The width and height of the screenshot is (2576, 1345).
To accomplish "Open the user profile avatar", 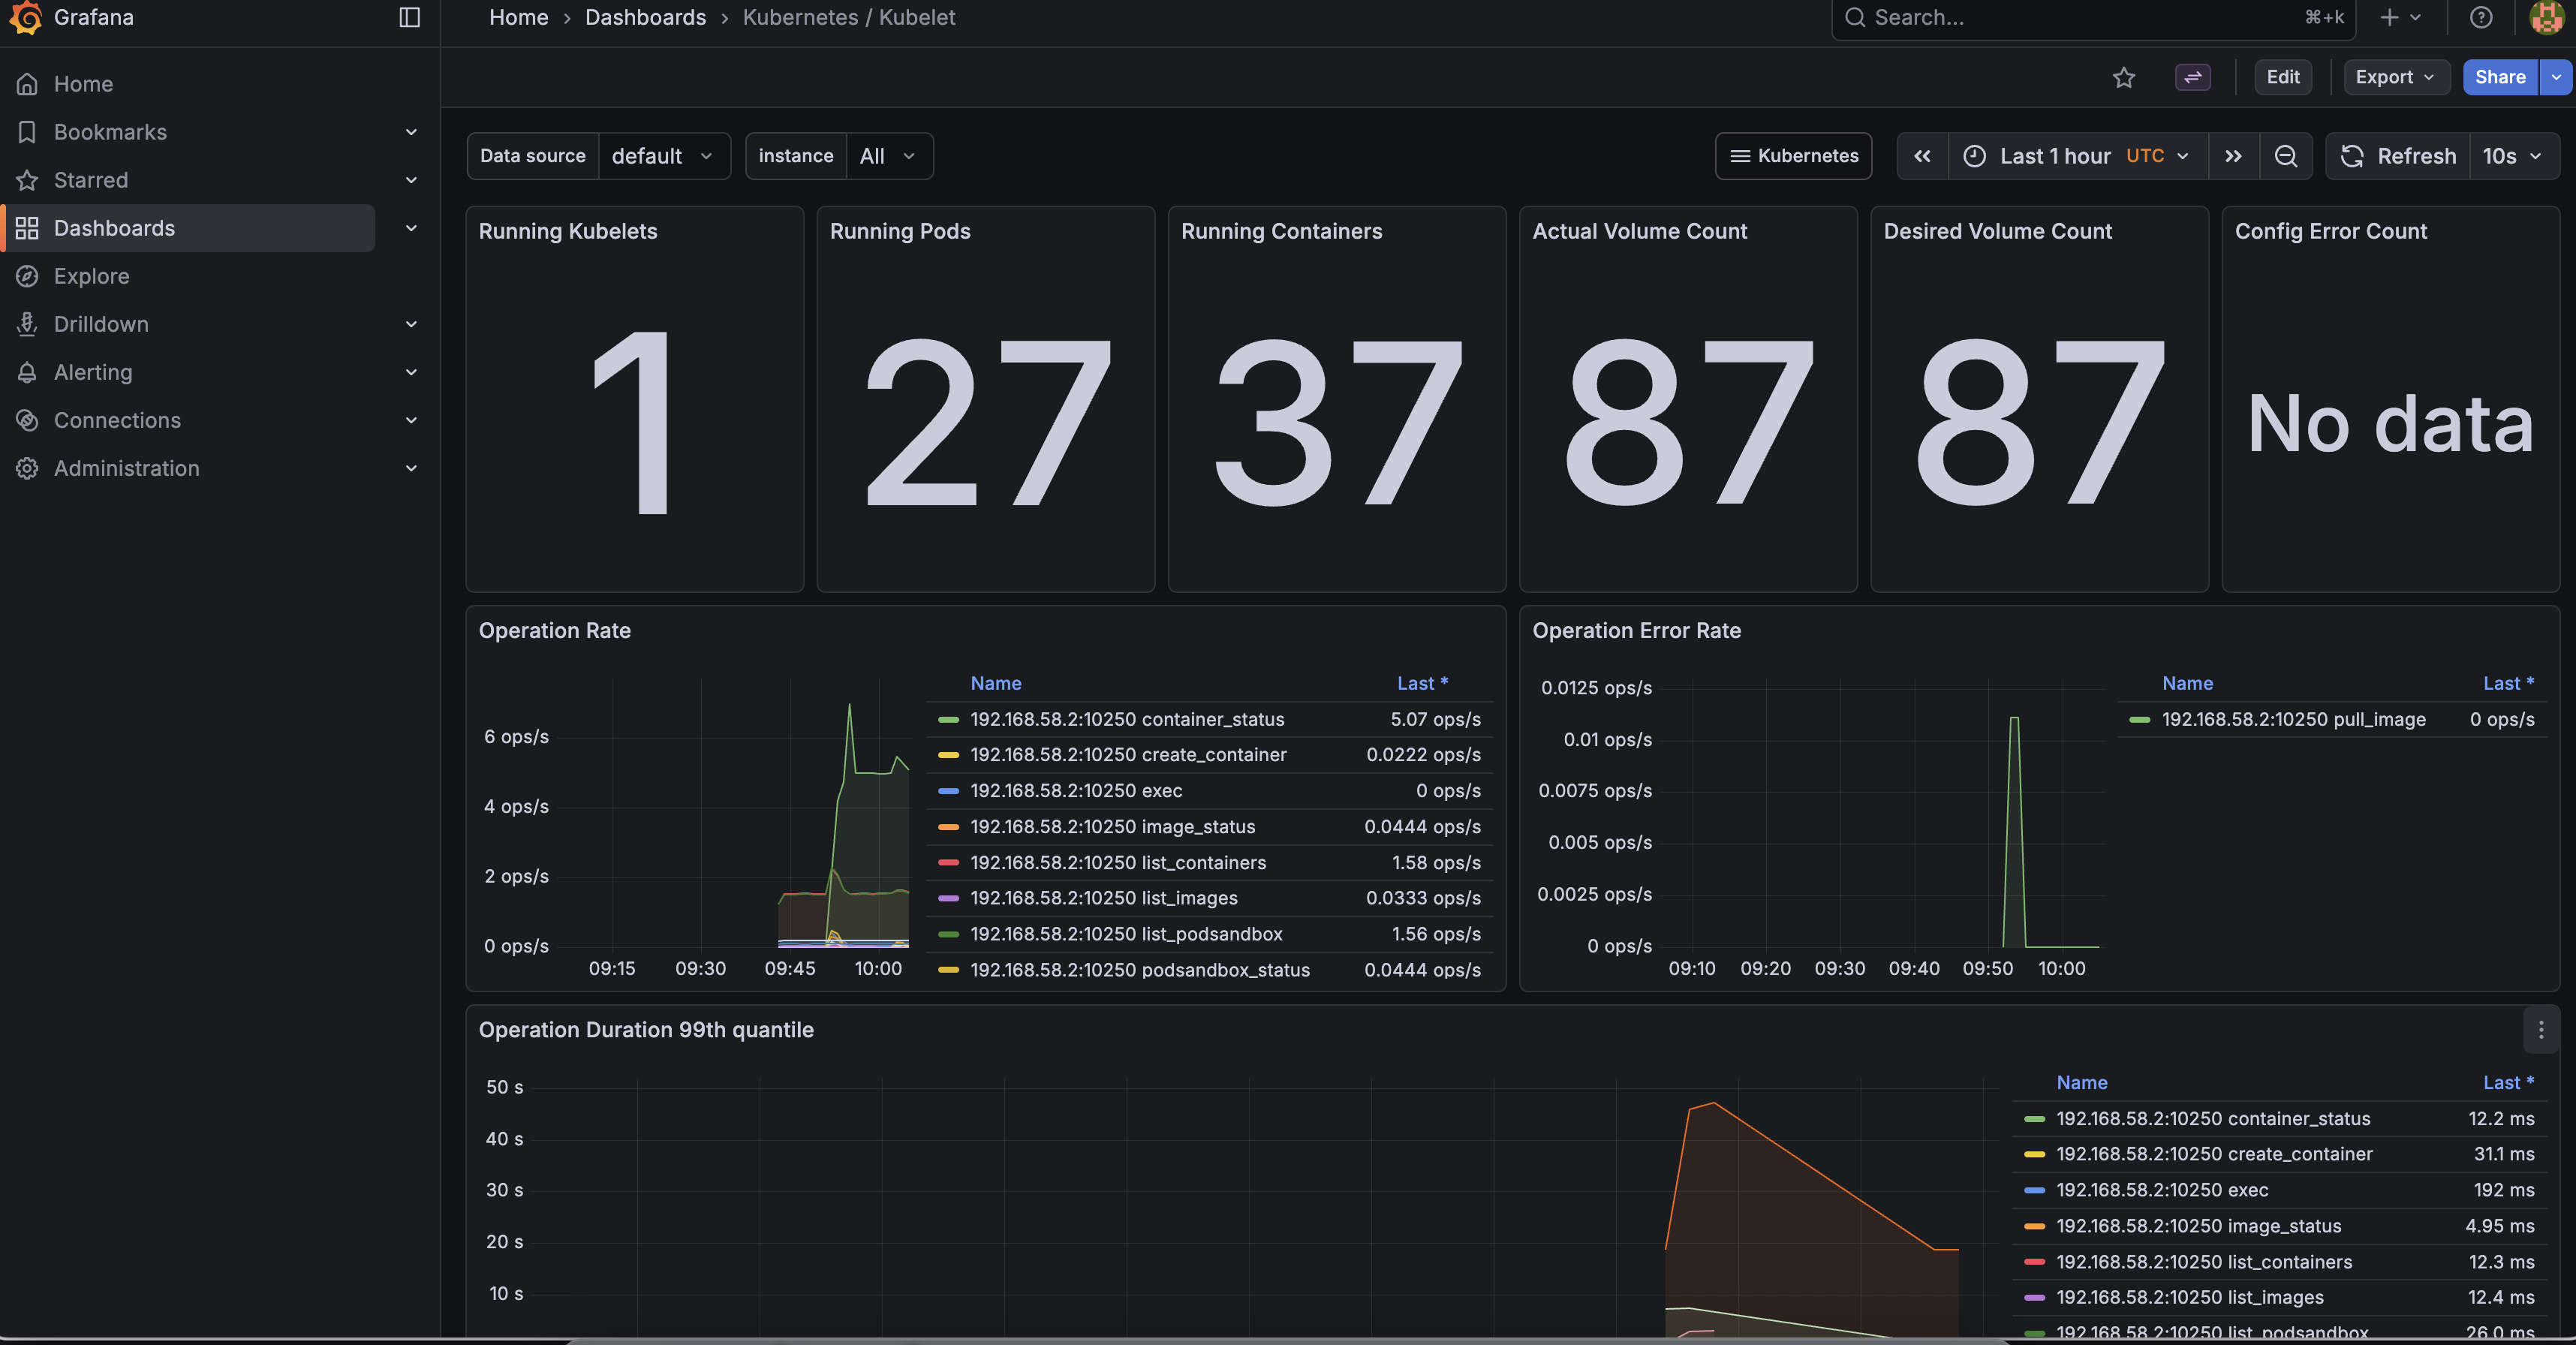I will (x=2546, y=17).
